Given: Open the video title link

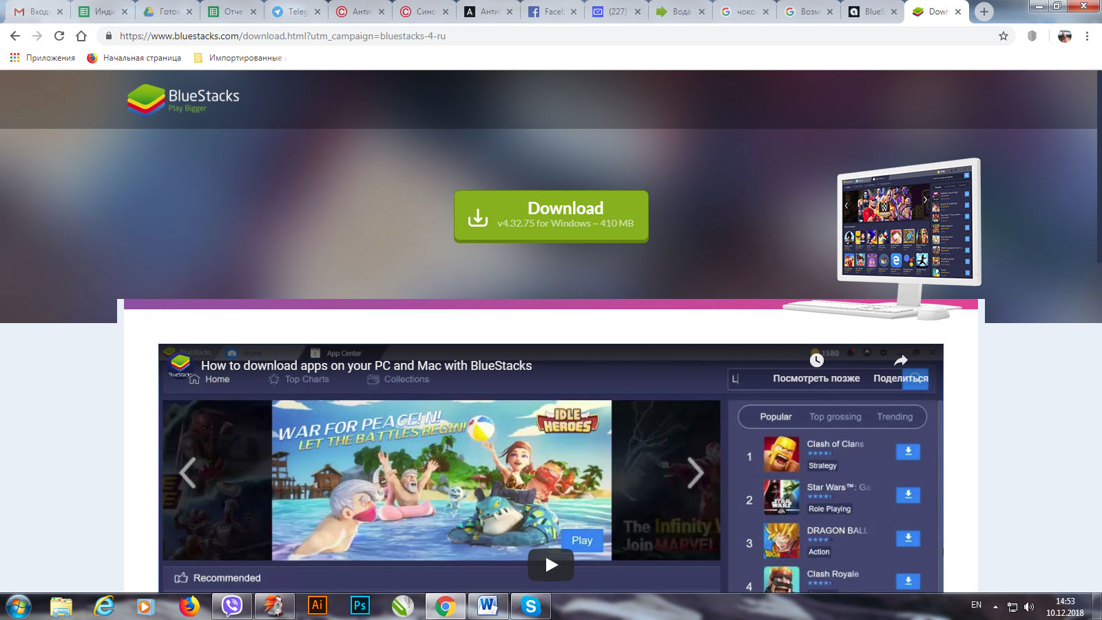Looking at the screenshot, I should 366,366.
